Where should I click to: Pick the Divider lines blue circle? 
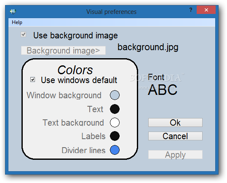(115, 150)
